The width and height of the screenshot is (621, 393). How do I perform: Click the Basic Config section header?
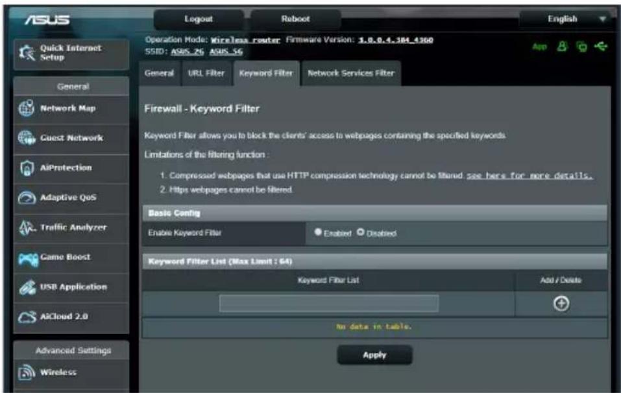coord(374,213)
